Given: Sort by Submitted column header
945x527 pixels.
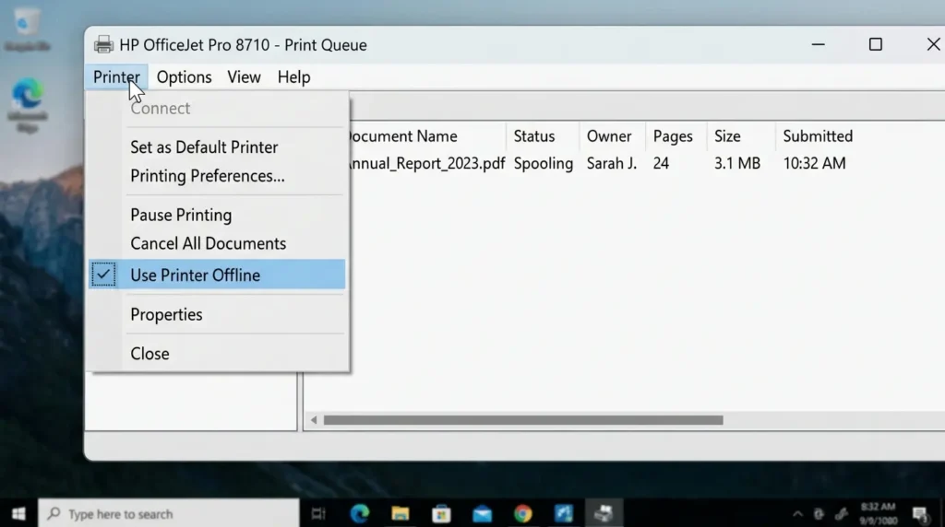Looking at the screenshot, I should pos(818,136).
